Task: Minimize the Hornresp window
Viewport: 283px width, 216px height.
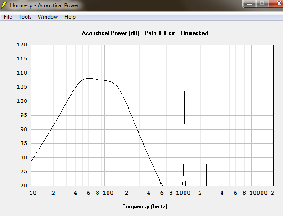Action: tap(250, 4)
